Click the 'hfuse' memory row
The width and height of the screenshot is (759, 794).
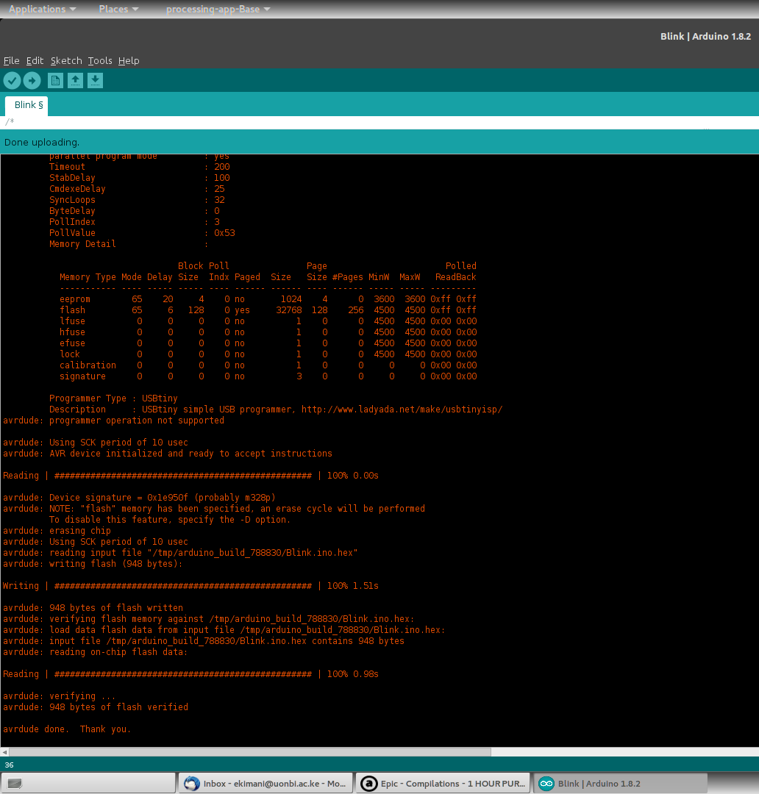pos(268,332)
